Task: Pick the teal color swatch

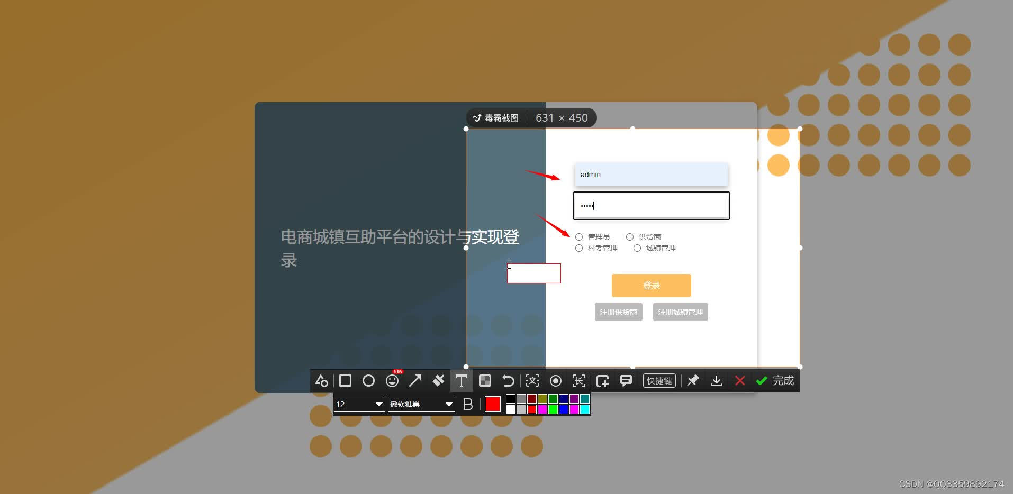Action: (x=585, y=399)
